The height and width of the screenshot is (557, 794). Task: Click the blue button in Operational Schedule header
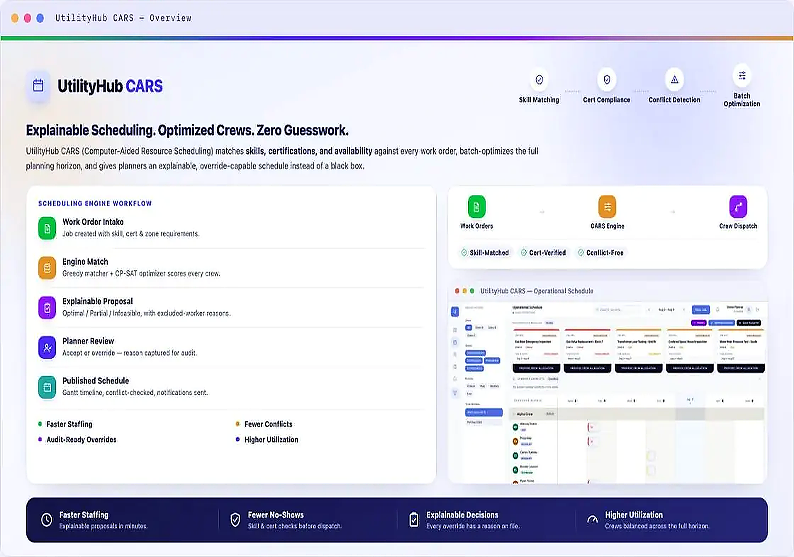click(701, 310)
